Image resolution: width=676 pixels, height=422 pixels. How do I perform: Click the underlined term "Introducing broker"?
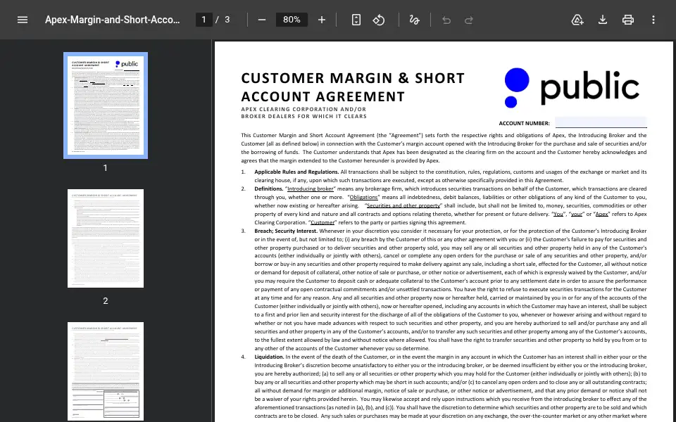click(x=311, y=188)
